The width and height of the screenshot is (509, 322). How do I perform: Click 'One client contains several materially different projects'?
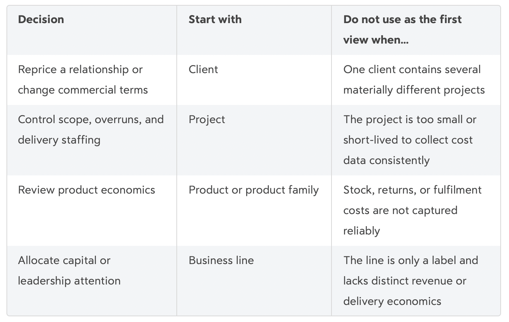coord(414,80)
